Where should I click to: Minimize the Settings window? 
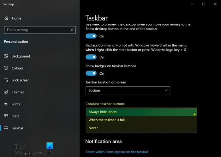(x=192, y=4)
